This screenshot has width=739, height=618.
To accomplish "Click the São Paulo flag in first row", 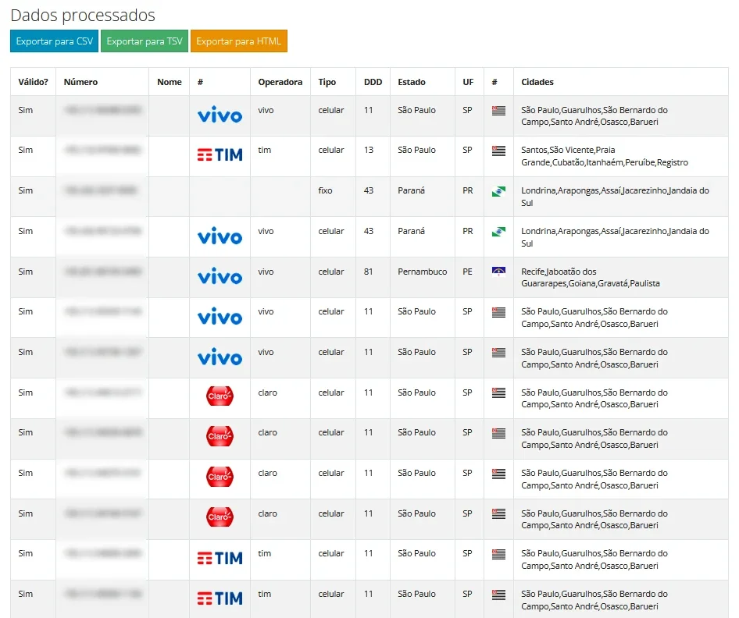I will tap(498, 111).
